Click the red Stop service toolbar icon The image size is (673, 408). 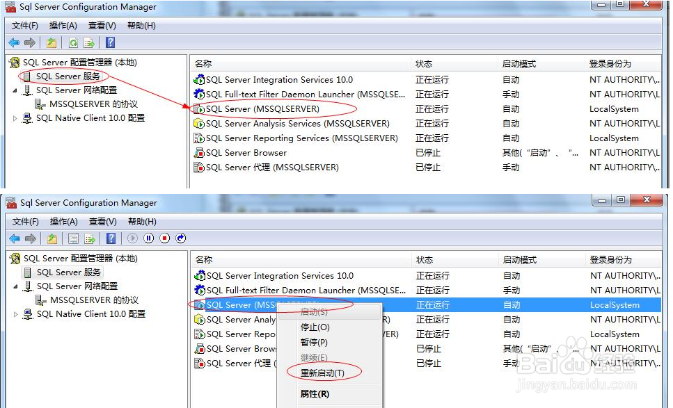[165, 238]
